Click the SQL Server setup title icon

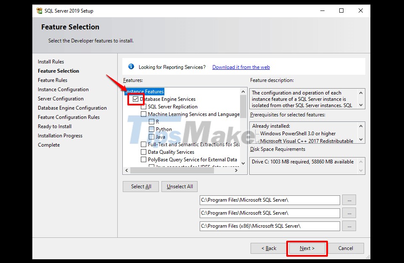40,11
